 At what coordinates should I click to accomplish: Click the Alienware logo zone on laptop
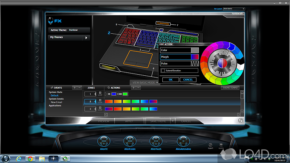163,24
